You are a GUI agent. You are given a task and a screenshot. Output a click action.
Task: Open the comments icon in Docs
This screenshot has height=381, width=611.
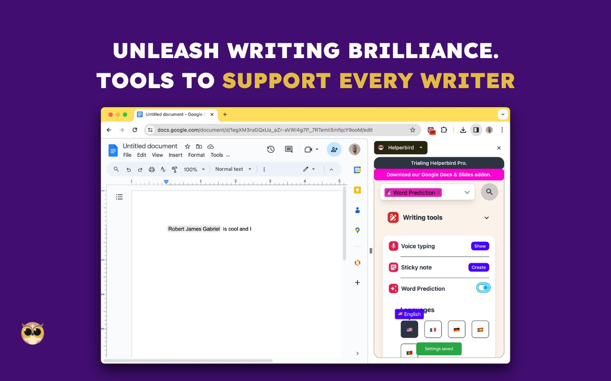(x=289, y=150)
